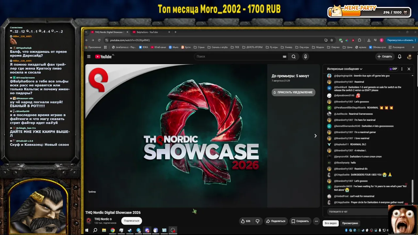The height and width of the screenshot is (235, 418).
Task: Open File Explorer from the taskbar
Action: [x=104, y=230]
